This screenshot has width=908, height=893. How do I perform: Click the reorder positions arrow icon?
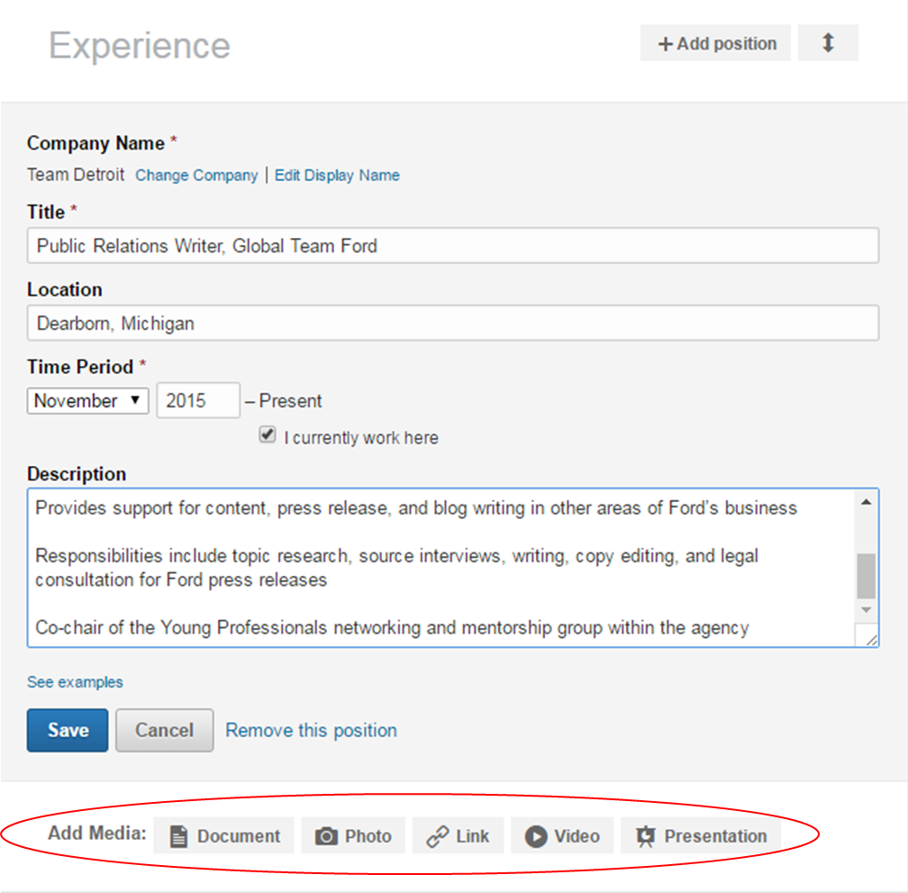click(x=828, y=43)
